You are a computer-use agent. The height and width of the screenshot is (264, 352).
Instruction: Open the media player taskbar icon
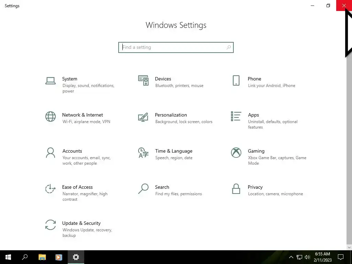(x=59, y=257)
